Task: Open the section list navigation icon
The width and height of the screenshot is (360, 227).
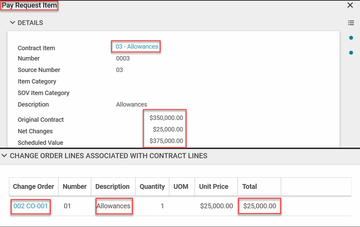Action: (351, 23)
